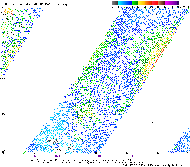Click the brown 35-40 knots legend color
The image size is (190, 167).
tap(162, 3)
